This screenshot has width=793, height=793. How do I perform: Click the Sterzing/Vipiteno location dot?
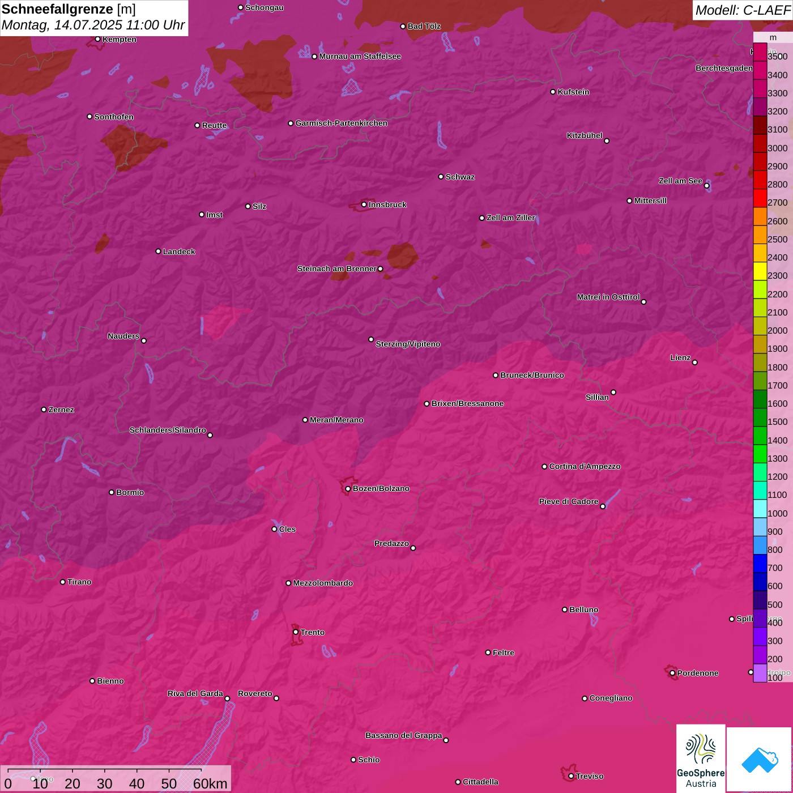371,339
